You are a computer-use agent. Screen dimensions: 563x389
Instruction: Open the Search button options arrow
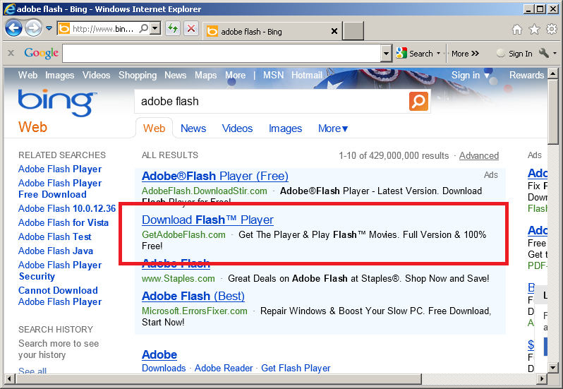pos(438,54)
